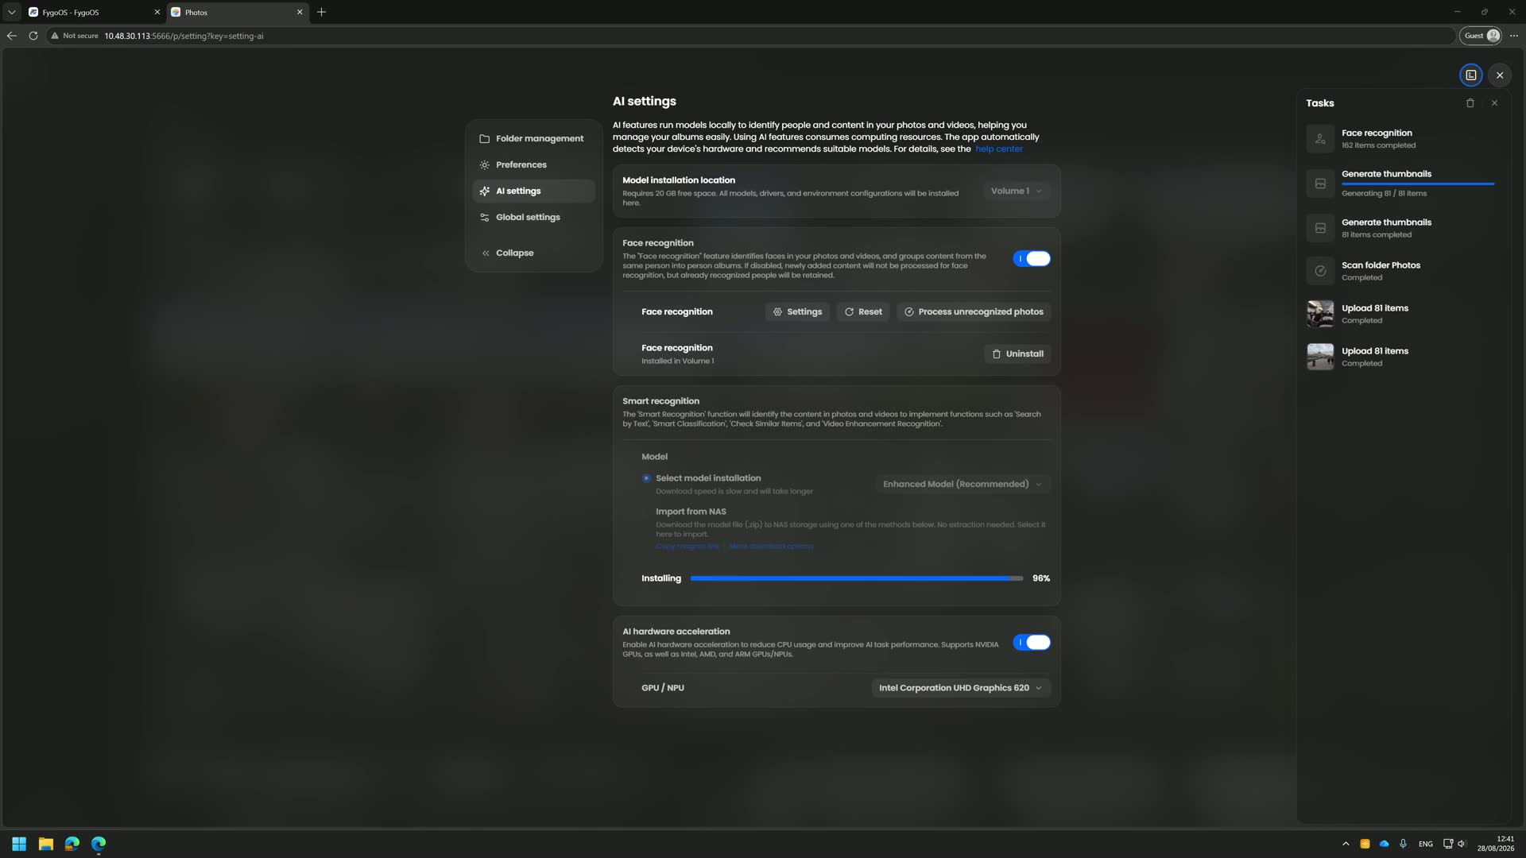Open a new browser tab

321,12
